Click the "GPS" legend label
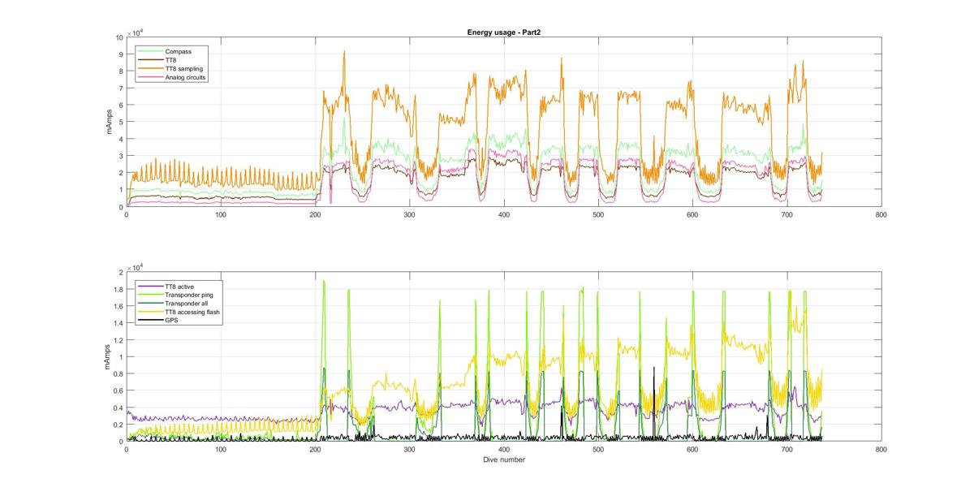 [x=170, y=321]
